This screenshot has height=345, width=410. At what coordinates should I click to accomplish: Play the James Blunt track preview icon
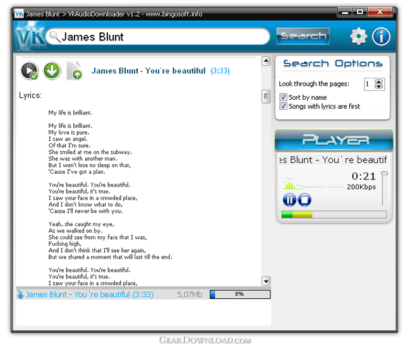point(29,71)
